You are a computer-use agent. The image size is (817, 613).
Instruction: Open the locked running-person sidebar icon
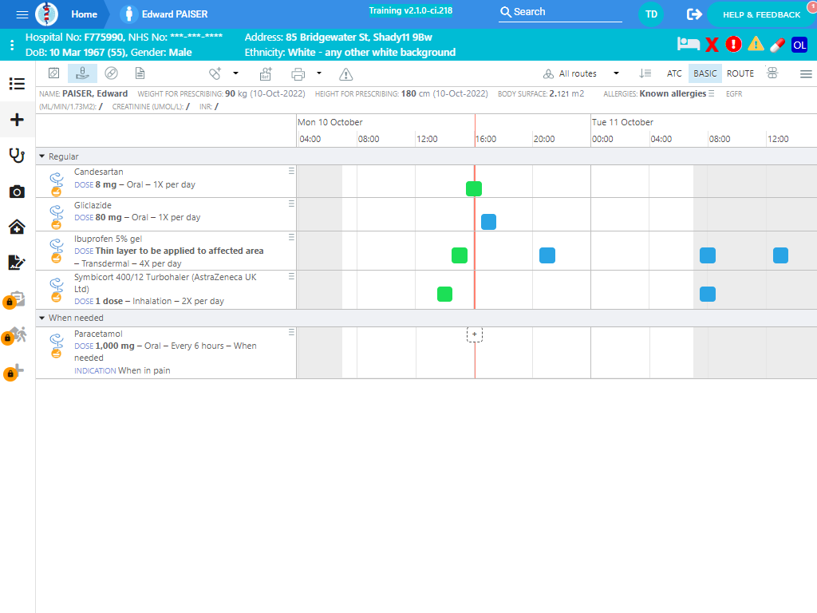[14, 336]
